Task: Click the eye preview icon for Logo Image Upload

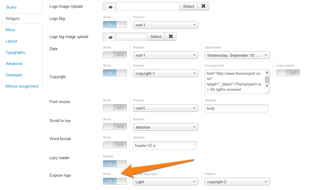Action: click(110, 7)
